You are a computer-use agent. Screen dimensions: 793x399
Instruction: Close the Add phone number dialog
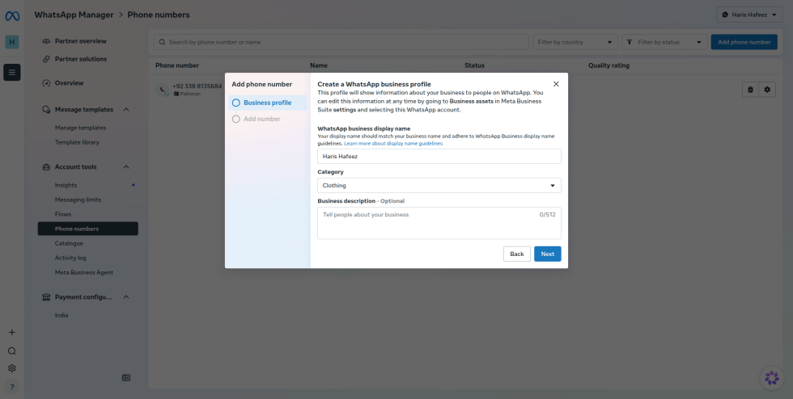[x=556, y=84]
